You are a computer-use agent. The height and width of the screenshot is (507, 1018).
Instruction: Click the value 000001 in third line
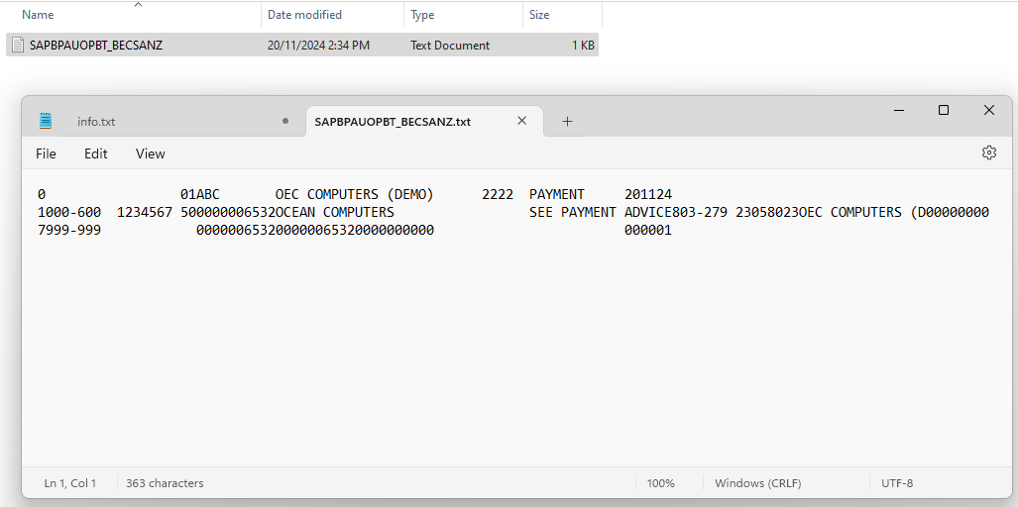click(648, 230)
